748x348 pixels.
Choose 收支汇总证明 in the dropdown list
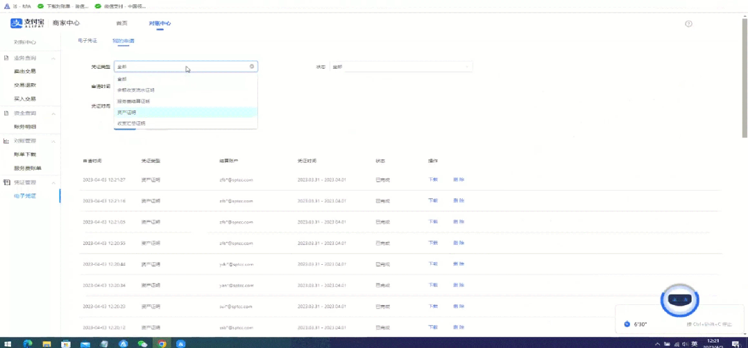click(x=131, y=123)
